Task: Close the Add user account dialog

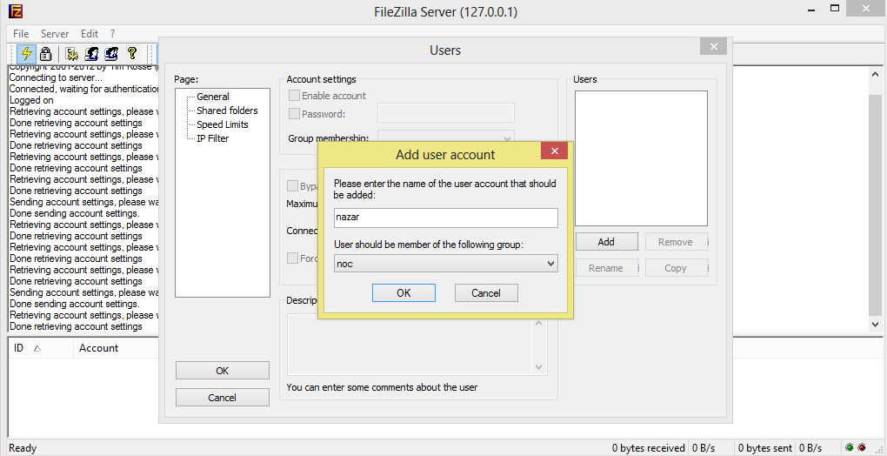Action: [555, 151]
